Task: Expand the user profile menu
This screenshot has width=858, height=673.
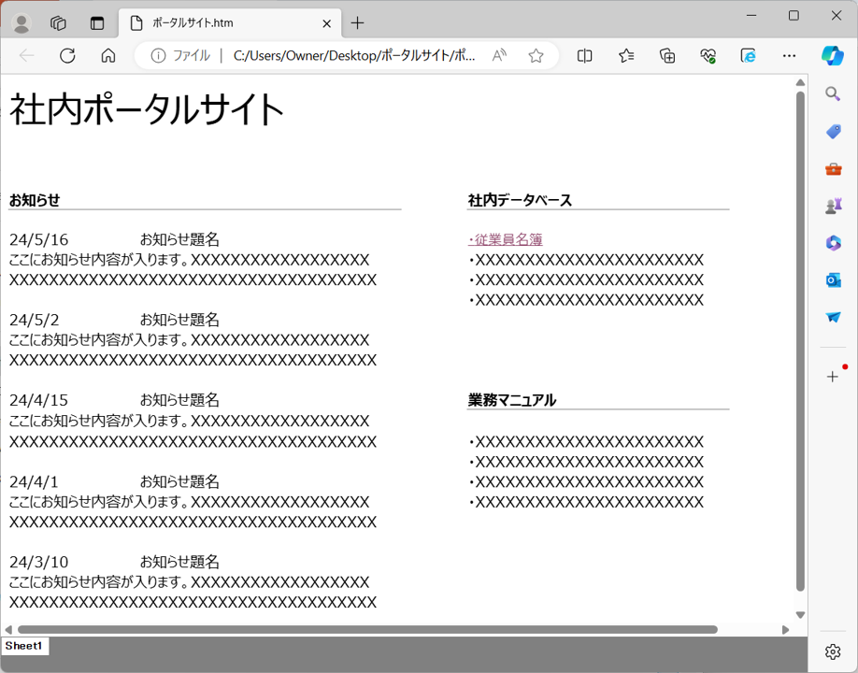Action: 21,23
